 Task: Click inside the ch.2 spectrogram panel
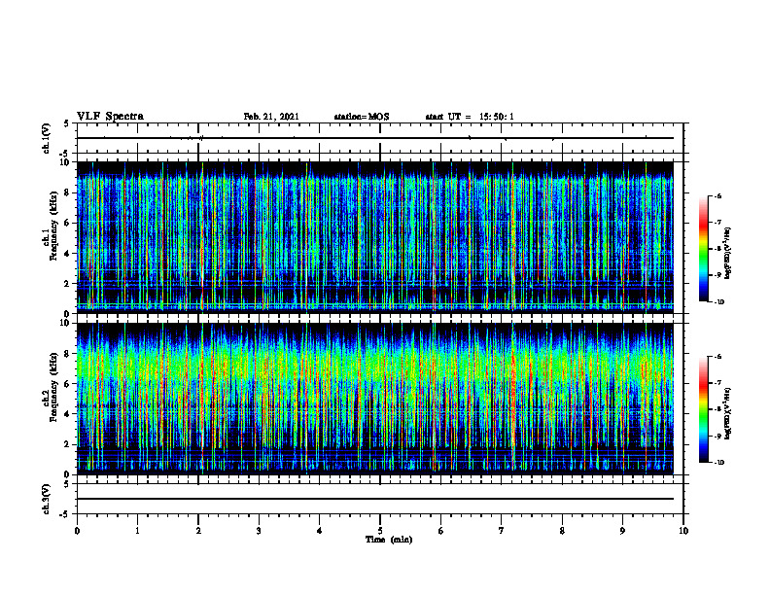(375, 399)
